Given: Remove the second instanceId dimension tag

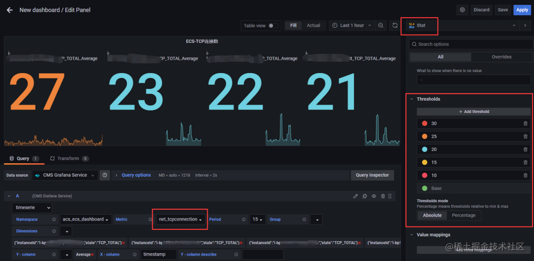Looking at the screenshot, I should 241,243.
